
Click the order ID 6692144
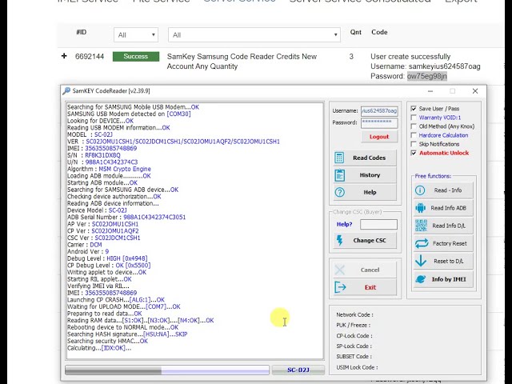pyautogui.click(x=90, y=57)
